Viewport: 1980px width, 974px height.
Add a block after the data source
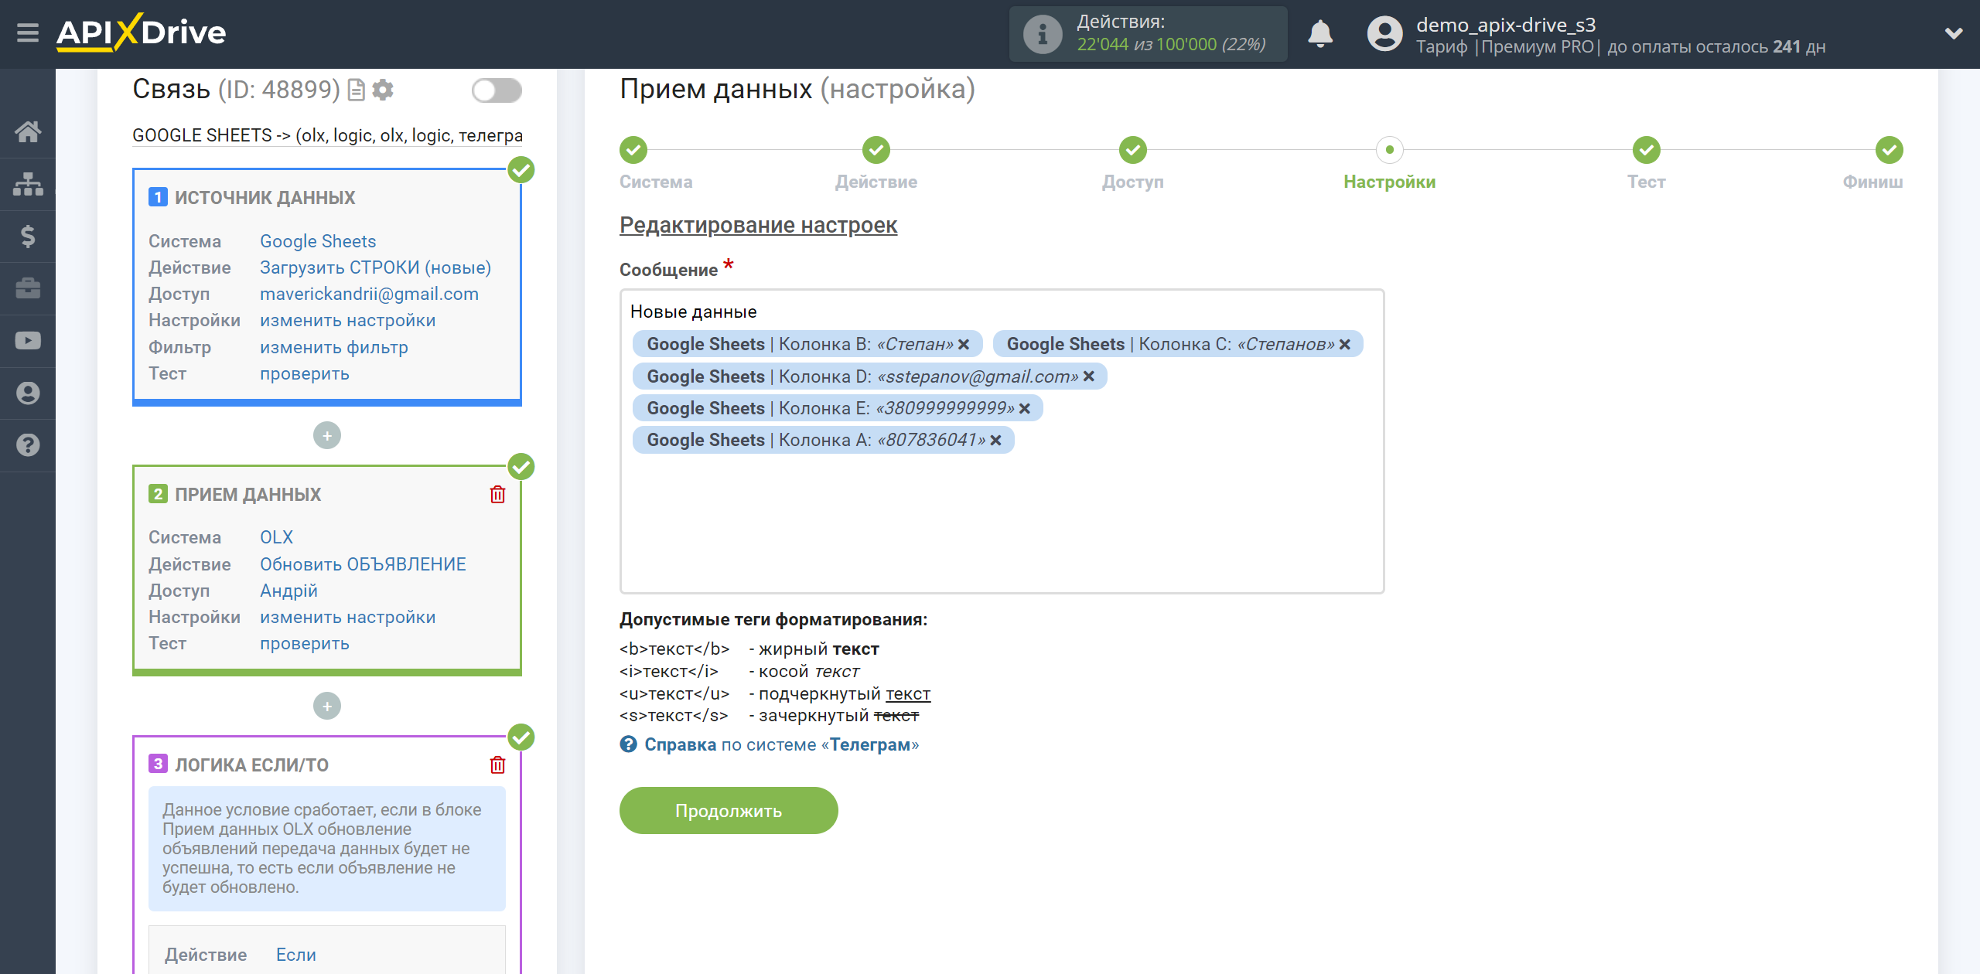point(327,436)
